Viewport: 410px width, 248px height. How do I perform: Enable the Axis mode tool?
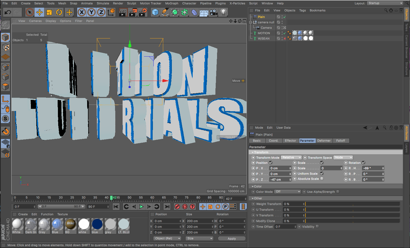(x=5, y=99)
